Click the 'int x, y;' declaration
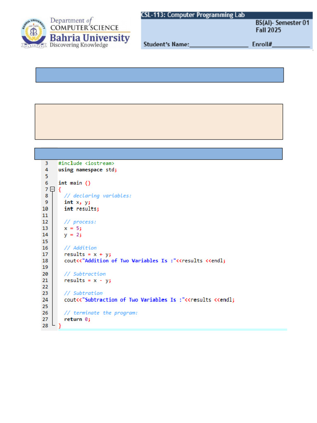This screenshot has height=423, width=317. pos(77,202)
